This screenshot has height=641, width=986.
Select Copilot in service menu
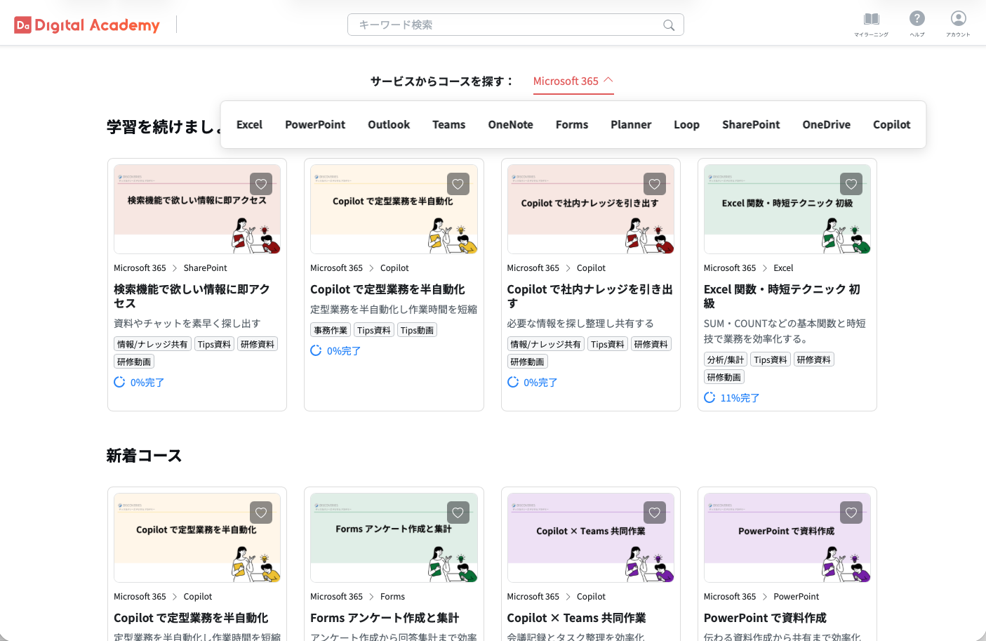[x=892, y=124]
